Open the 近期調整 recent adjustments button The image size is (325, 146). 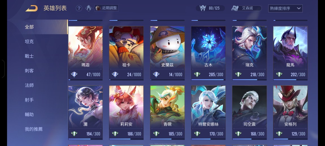(x=107, y=8)
